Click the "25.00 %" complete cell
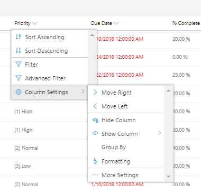 pyautogui.click(x=181, y=75)
